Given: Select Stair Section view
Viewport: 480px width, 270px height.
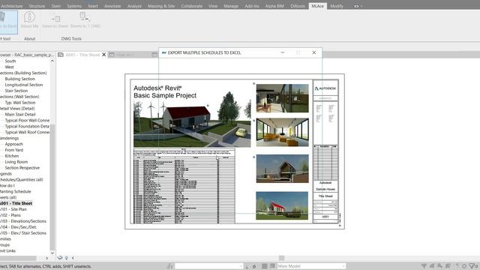Looking at the screenshot, I should pos(16,91).
